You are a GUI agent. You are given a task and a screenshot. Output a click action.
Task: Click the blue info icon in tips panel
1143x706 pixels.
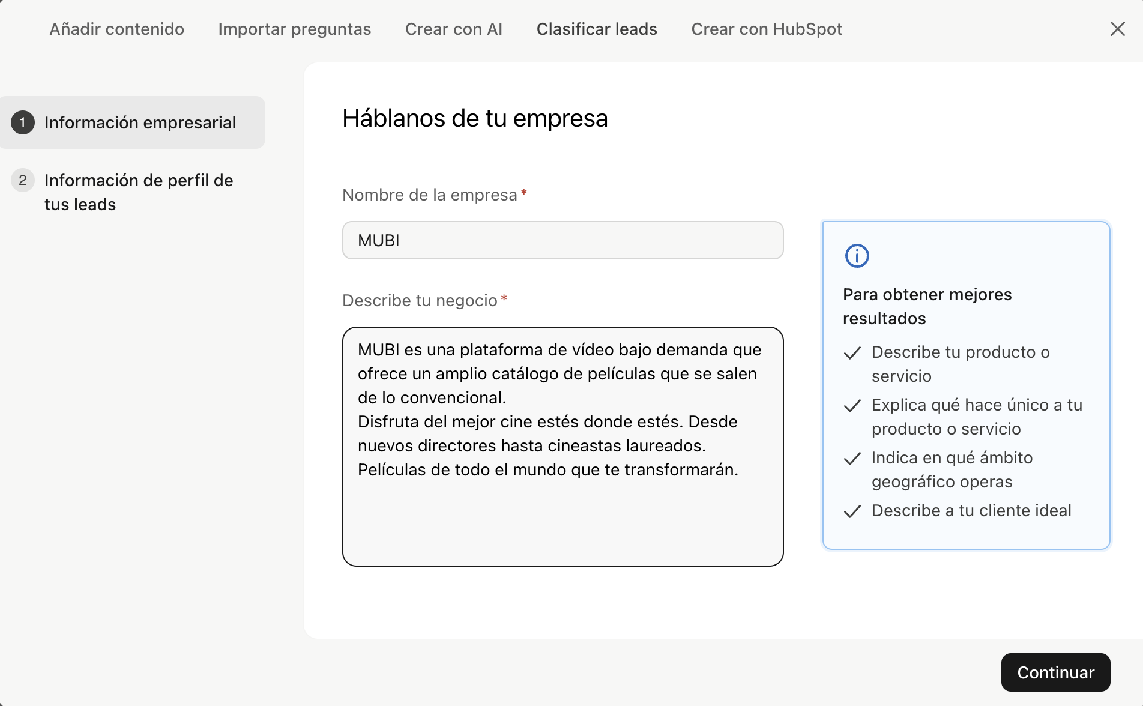pos(857,256)
